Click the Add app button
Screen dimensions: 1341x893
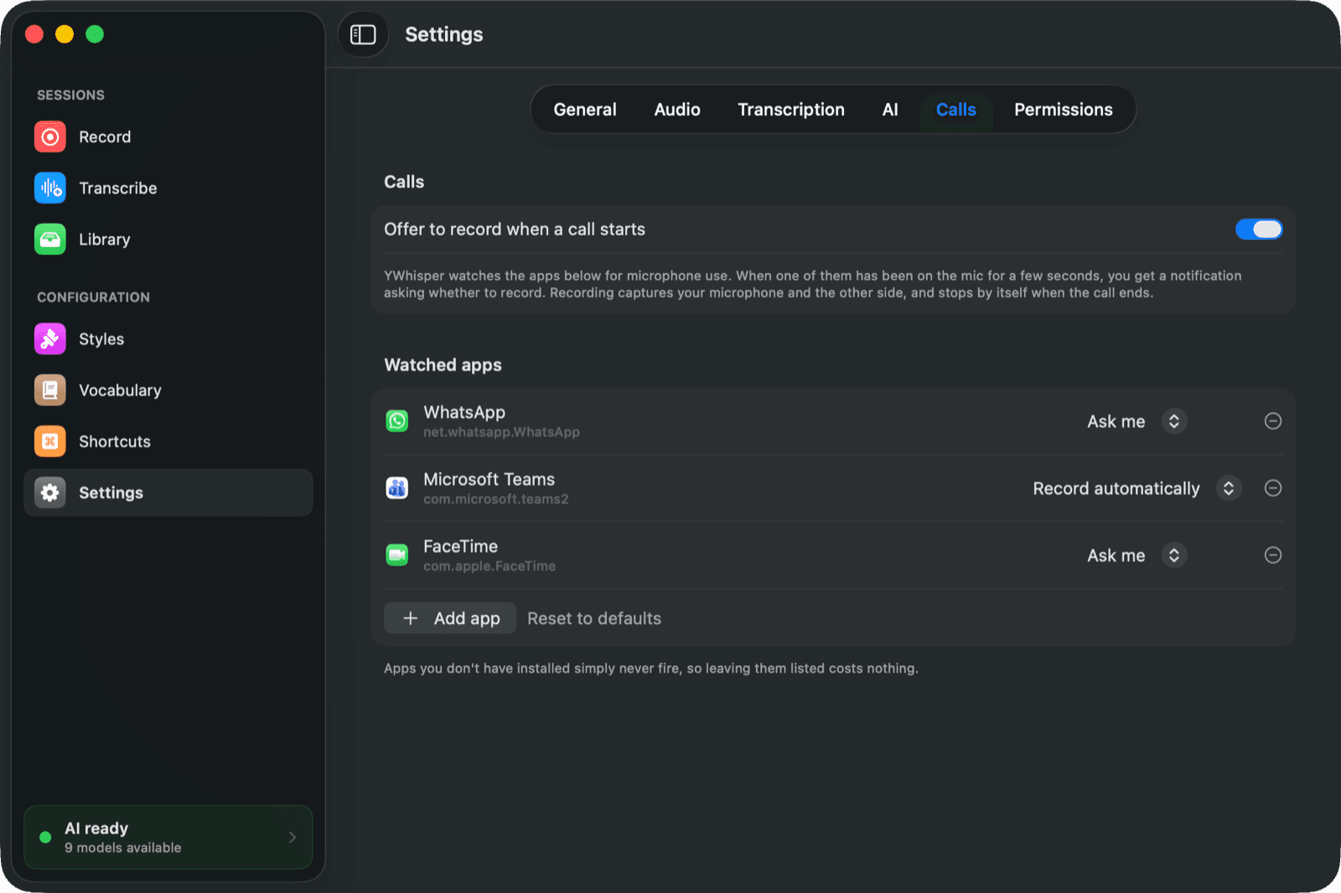(450, 618)
